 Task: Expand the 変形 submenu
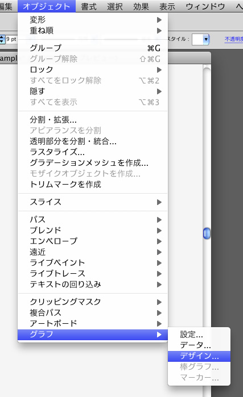(93, 20)
